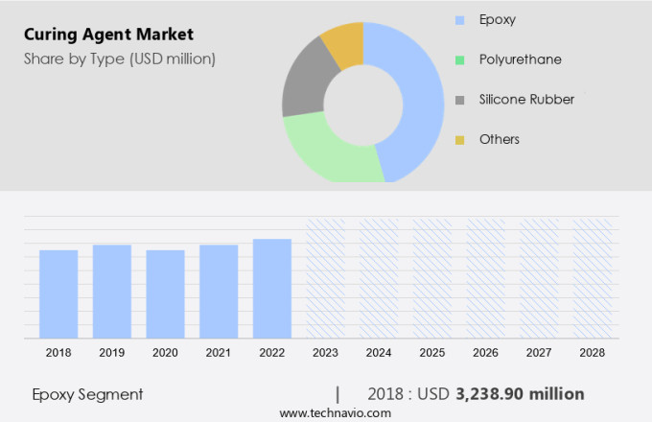Click the hatched 2023 forecast bar
Image resolution: width=652 pixels, height=422 pixels.
[325, 278]
